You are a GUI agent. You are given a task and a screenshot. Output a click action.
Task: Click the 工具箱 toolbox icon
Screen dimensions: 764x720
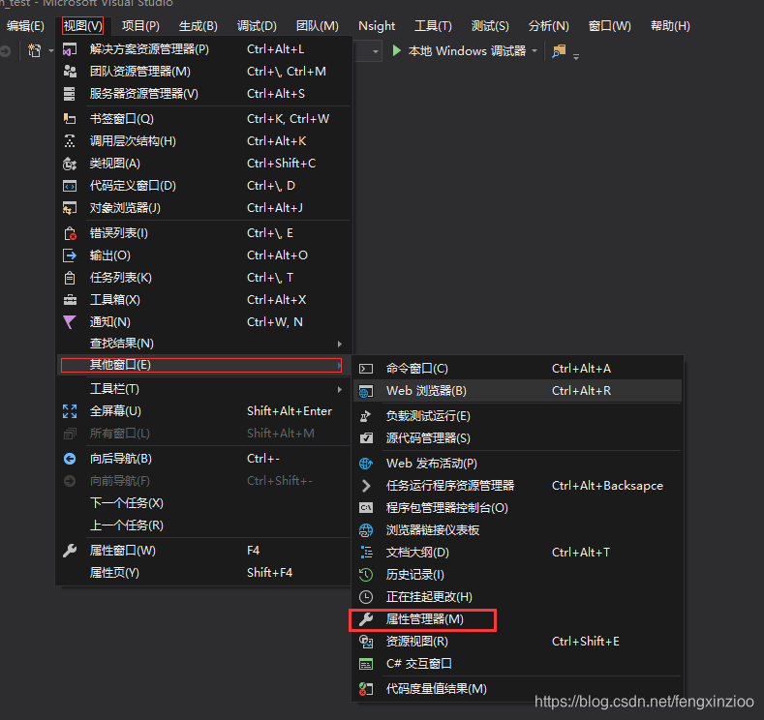70,300
